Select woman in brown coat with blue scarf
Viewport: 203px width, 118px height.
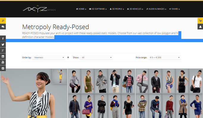(182, 106)
